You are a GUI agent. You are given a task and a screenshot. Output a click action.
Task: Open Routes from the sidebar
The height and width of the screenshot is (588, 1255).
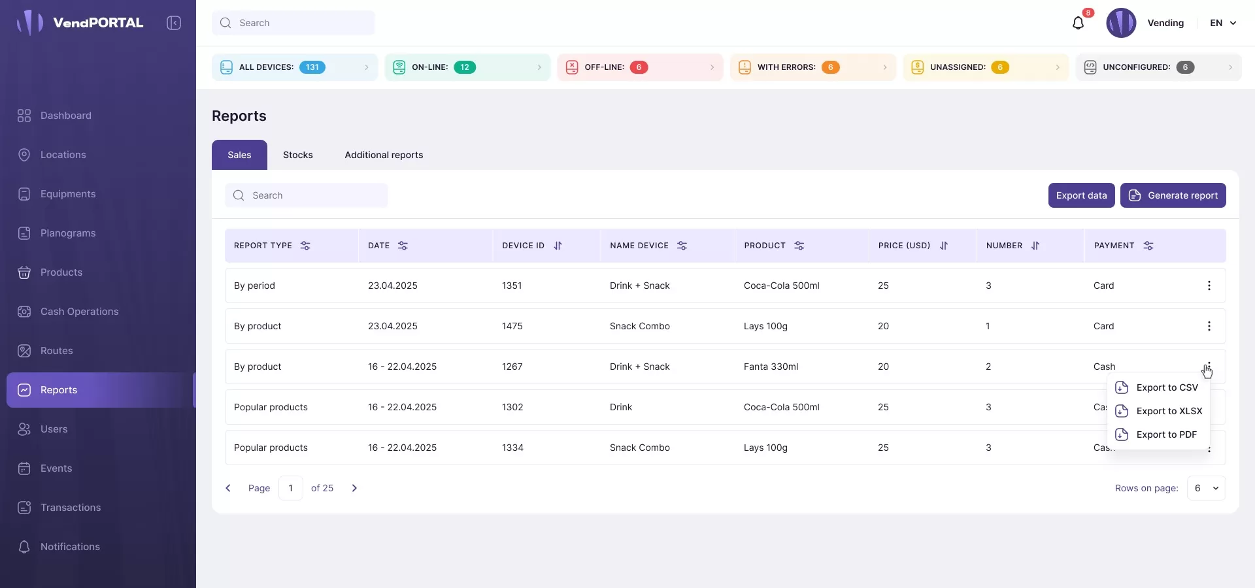pyautogui.click(x=56, y=351)
